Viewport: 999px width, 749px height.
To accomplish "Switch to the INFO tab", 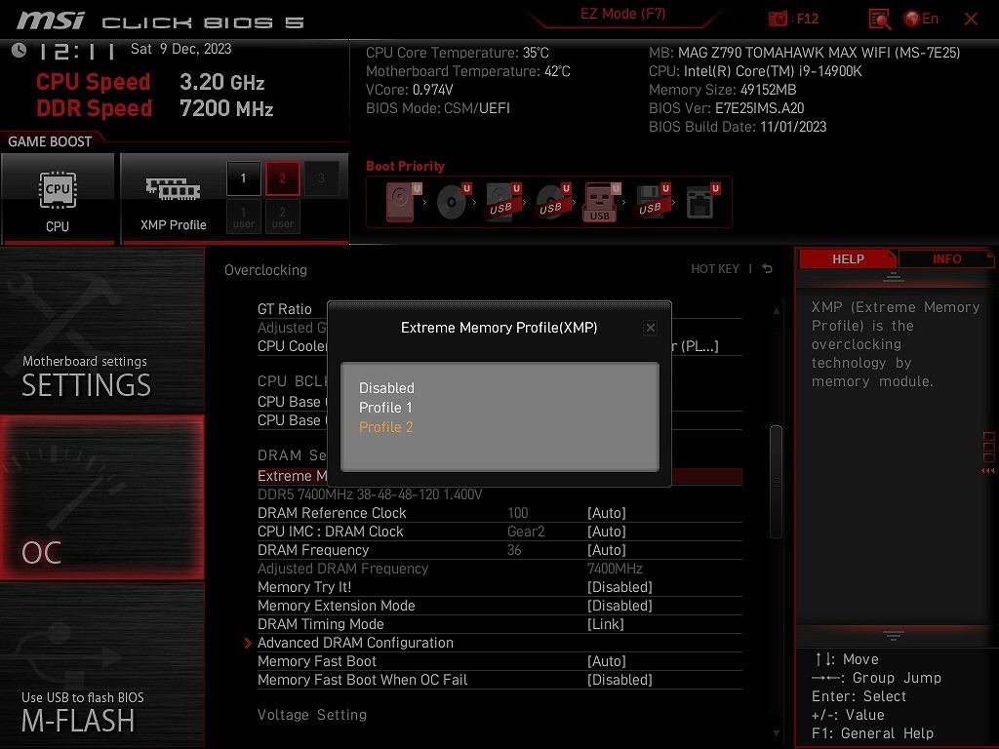I will click(946, 259).
